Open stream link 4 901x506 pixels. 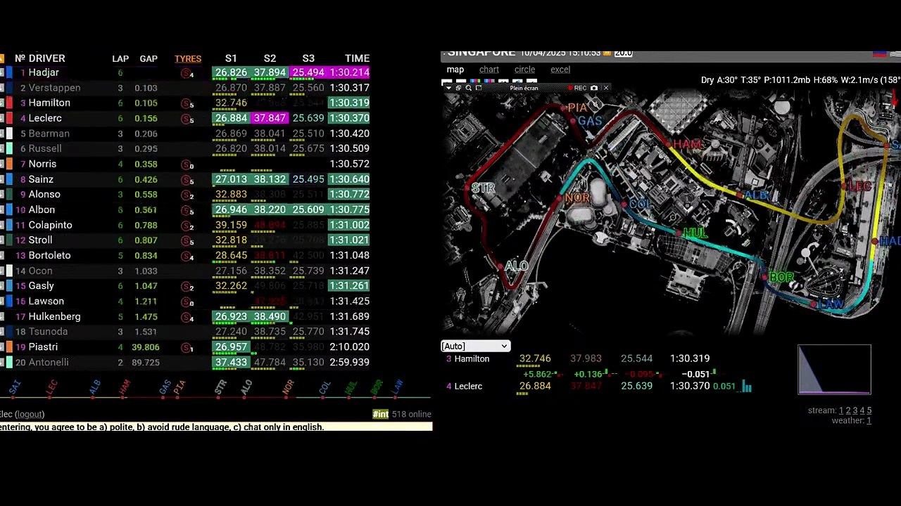click(x=862, y=410)
